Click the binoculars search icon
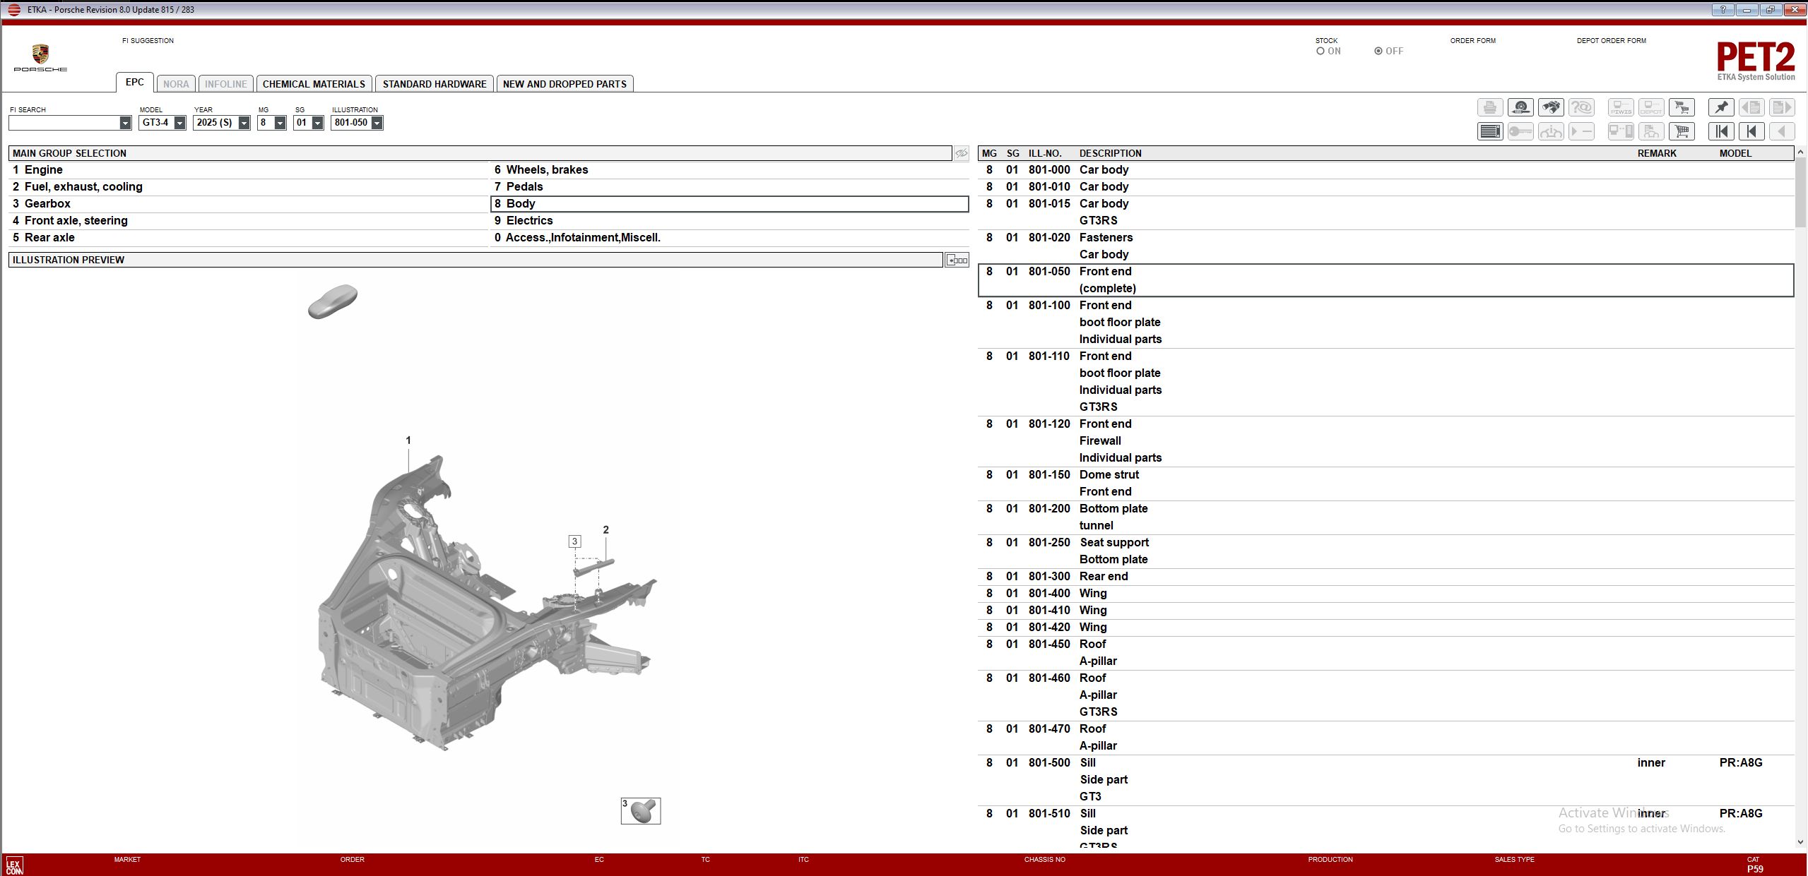The image size is (1808, 876). [x=1551, y=107]
